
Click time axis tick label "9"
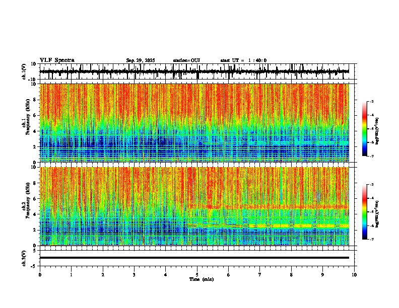click(x=322, y=275)
